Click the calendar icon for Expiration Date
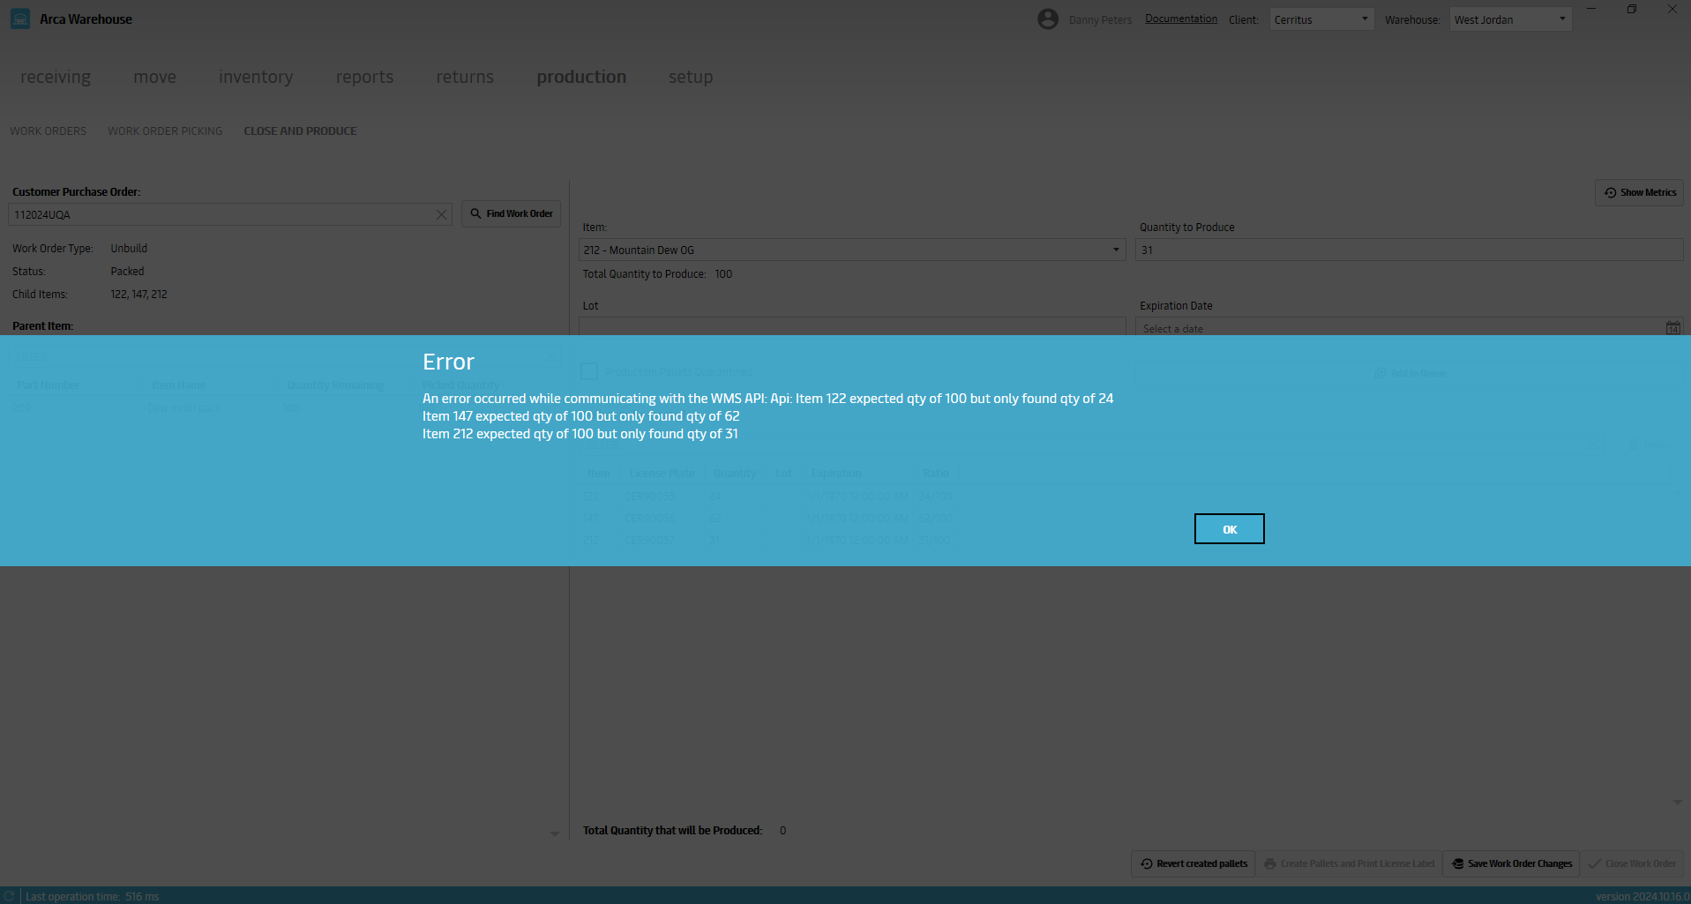The image size is (1691, 904). [1672, 328]
